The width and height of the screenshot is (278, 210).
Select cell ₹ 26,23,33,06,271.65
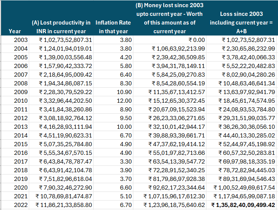click(170, 118)
